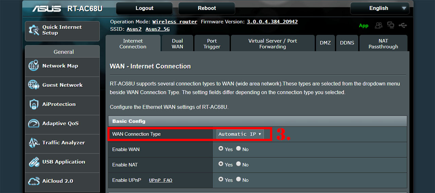Image resolution: width=435 pixels, height=193 pixels.
Task: Open AiProtection shield icon
Action: (x=34, y=104)
